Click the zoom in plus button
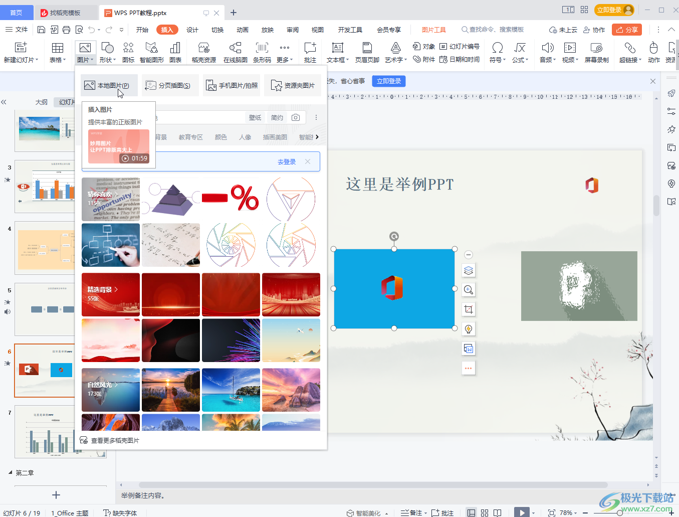679x517 pixels. click(671, 512)
